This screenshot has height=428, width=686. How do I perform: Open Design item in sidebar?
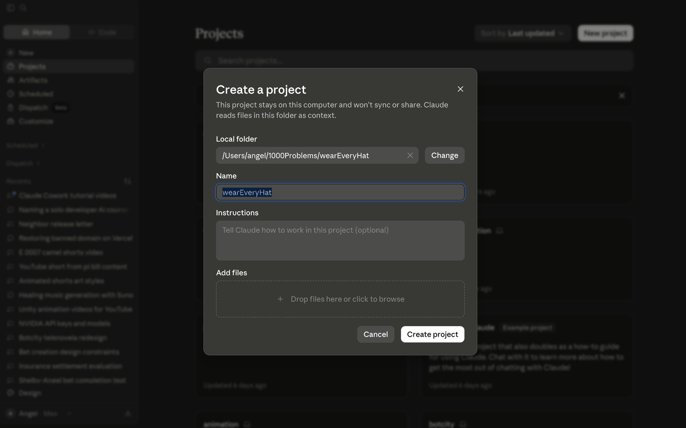(x=69, y=393)
